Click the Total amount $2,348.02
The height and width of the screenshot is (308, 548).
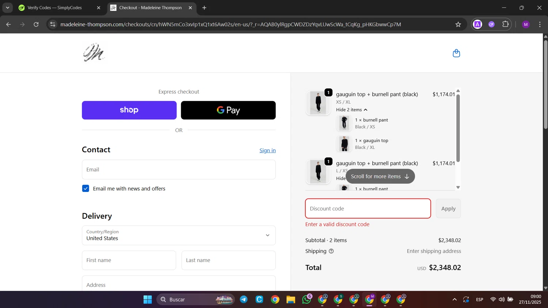click(x=445, y=267)
